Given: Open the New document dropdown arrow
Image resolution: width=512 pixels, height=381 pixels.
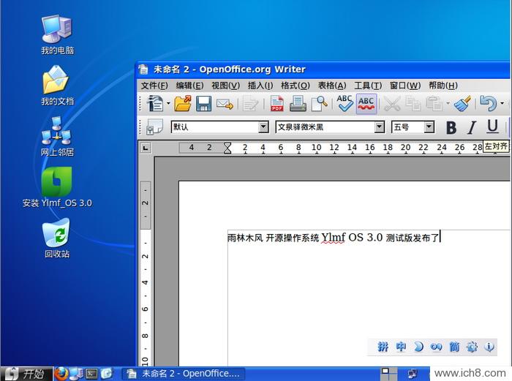Looking at the screenshot, I should (168, 104).
